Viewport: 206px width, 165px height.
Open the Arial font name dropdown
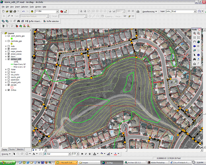point(69,154)
